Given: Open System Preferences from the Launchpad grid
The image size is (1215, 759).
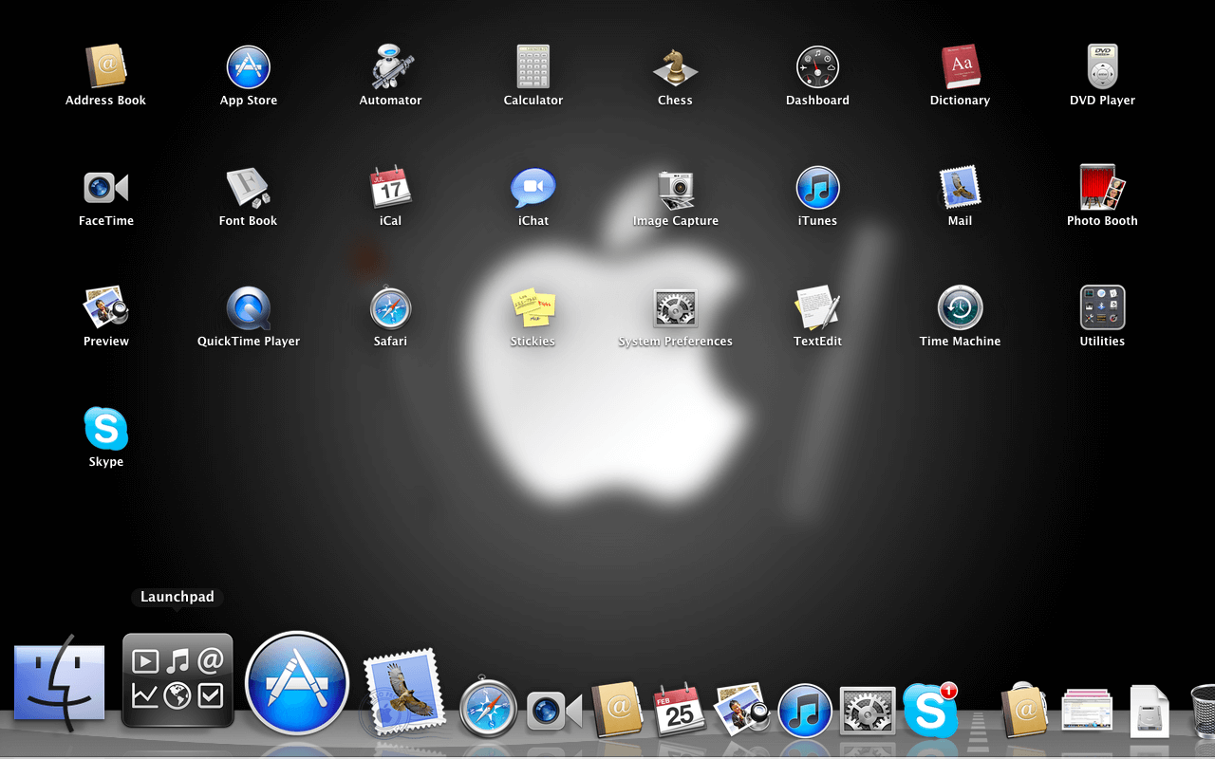Looking at the screenshot, I should 676,308.
